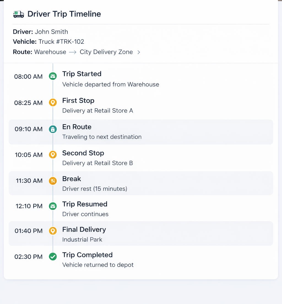Select the yellow First Stop location pin icon
This screenshot has width=282, height=304.
pyautogui.click(x=53, y=103)
